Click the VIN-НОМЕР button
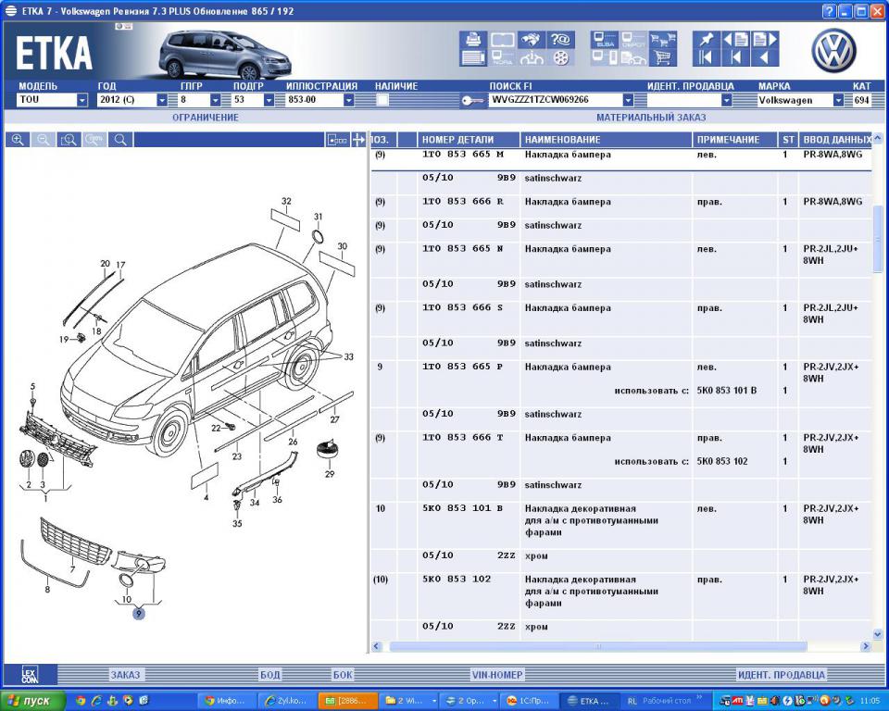Image resolution: width=889 pixels, height=711 pixels. click(x=497, y=675)
